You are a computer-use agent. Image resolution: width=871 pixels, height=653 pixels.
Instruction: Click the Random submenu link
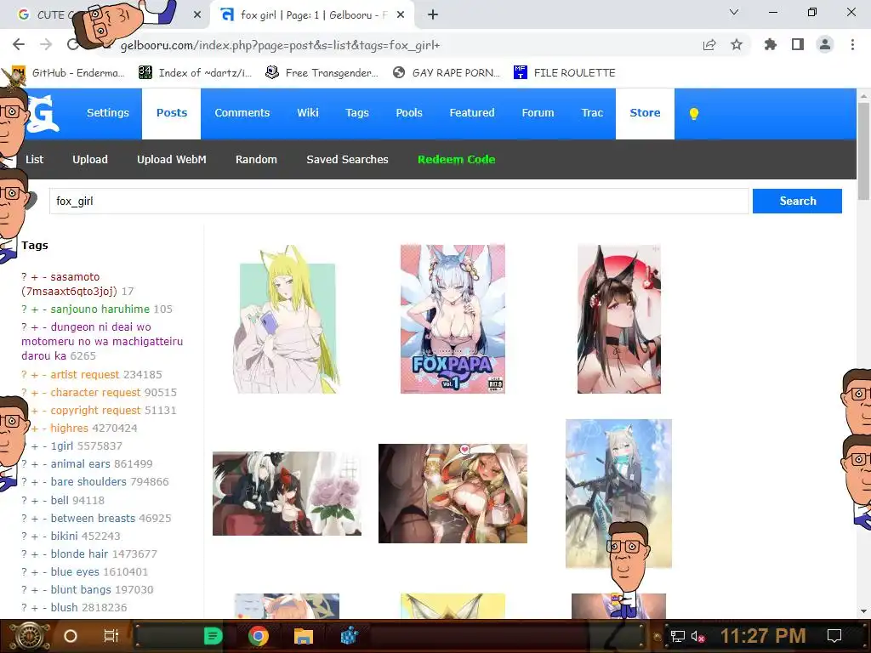pos(256,159)
